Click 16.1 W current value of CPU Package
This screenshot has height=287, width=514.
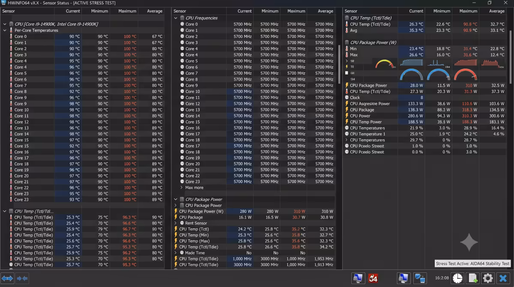pos(245,217)
